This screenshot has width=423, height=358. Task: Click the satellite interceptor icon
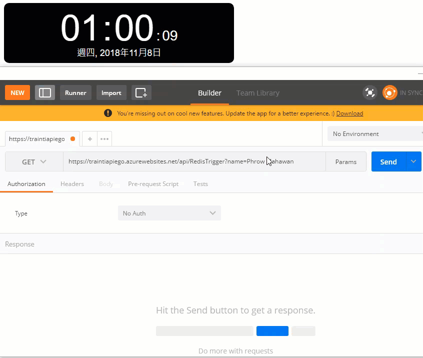[370, 93]
